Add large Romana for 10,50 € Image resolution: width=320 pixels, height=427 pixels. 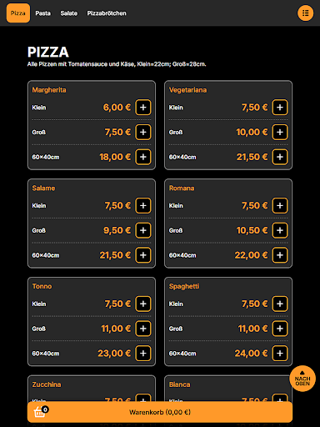280,230
